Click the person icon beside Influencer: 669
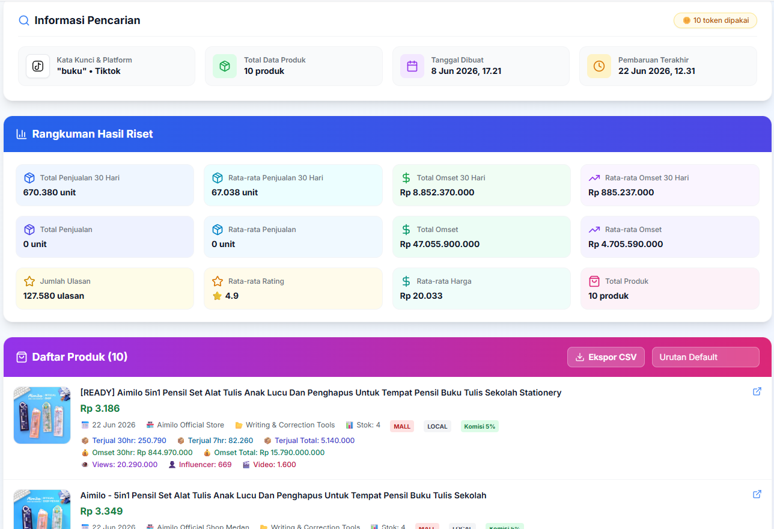The image size is (774, 529). click(x=172, y=465)
